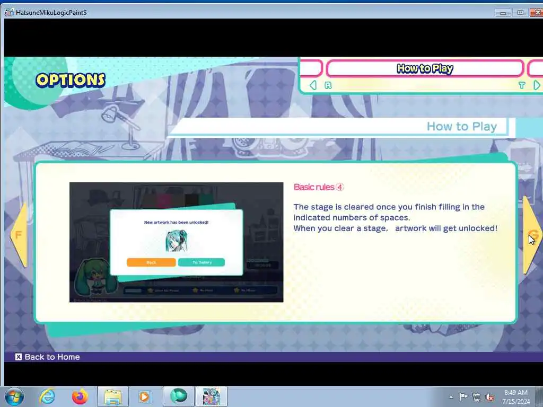The image size is (543, 407).
Task: Click the HatsuneMikuLogicPaintS title bar icon
Action: point(10,13)
